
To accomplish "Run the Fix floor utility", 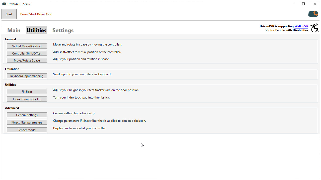I will tap(27, 92).
